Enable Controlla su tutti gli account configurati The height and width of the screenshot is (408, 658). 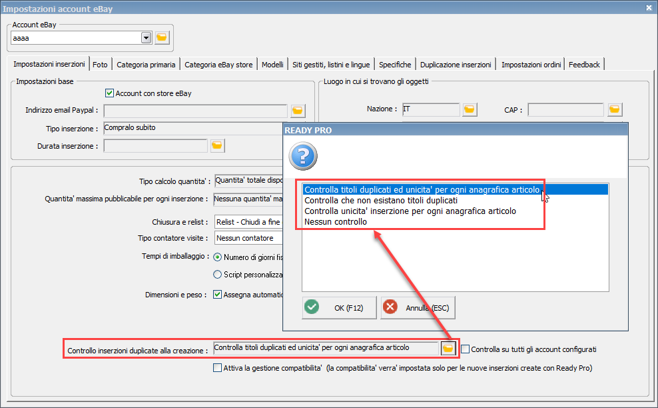466,349
